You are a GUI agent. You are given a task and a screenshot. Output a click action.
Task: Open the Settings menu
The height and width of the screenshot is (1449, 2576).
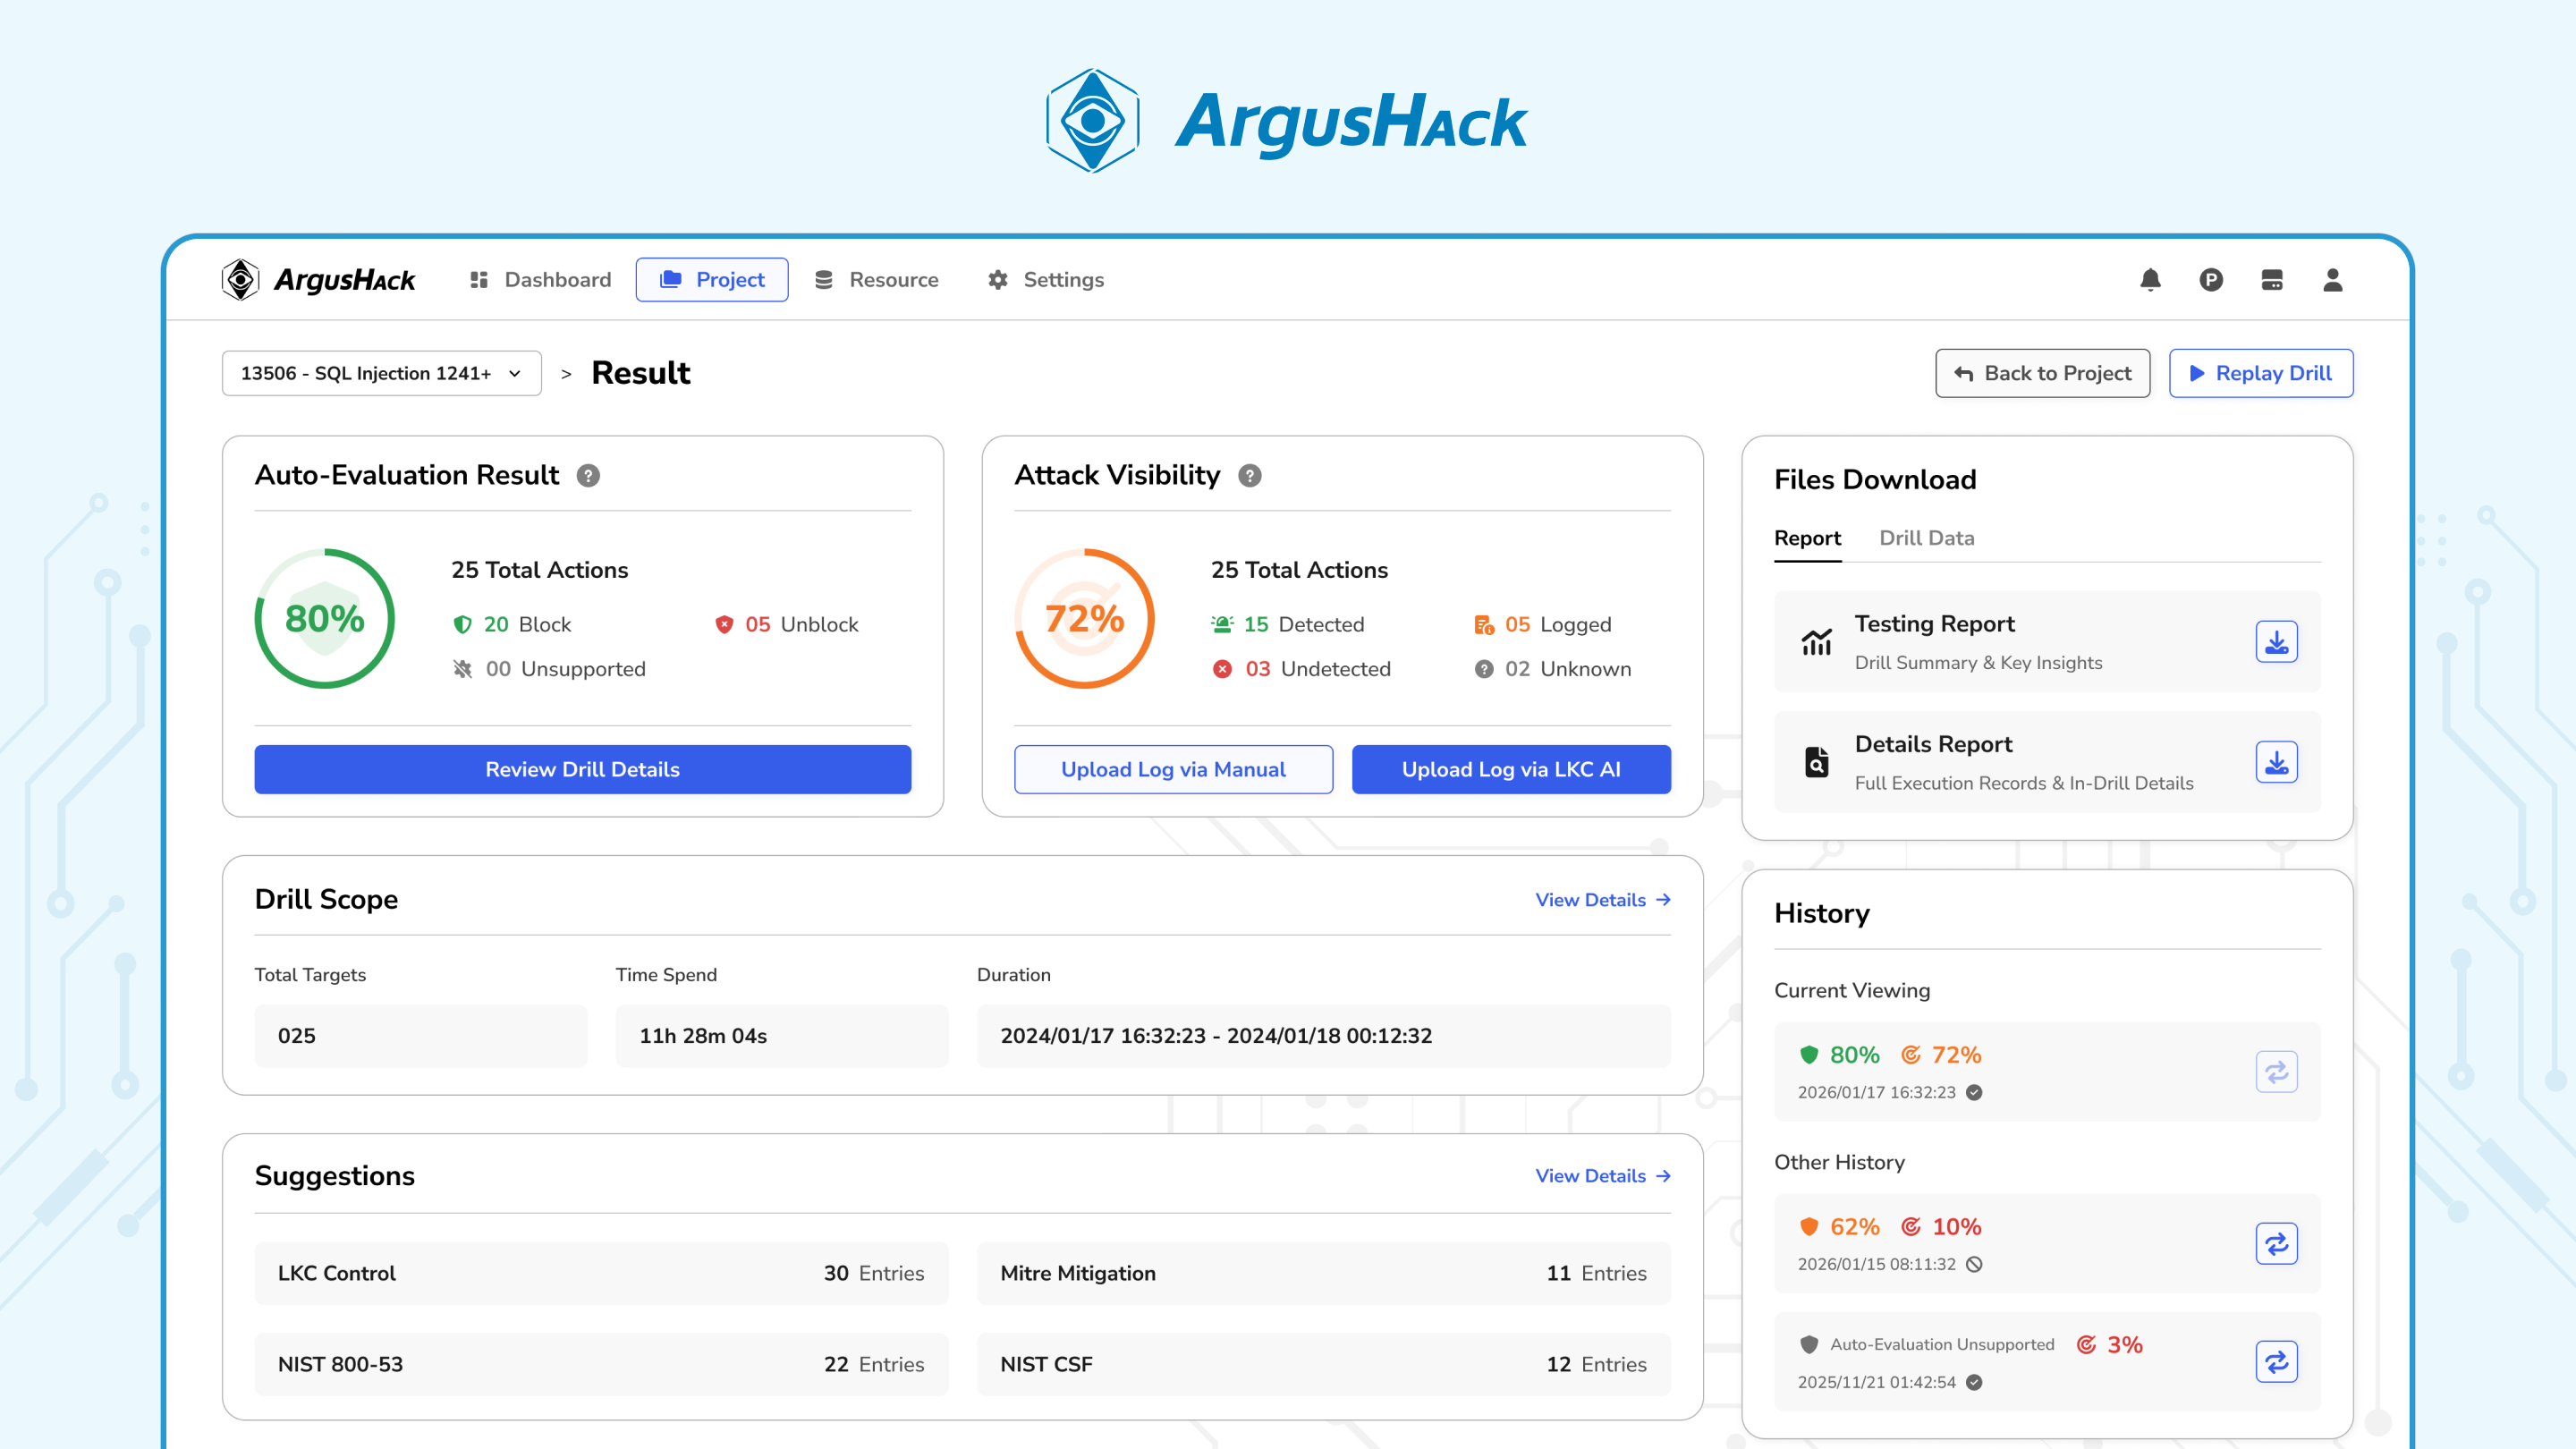tap(1045, 280)
